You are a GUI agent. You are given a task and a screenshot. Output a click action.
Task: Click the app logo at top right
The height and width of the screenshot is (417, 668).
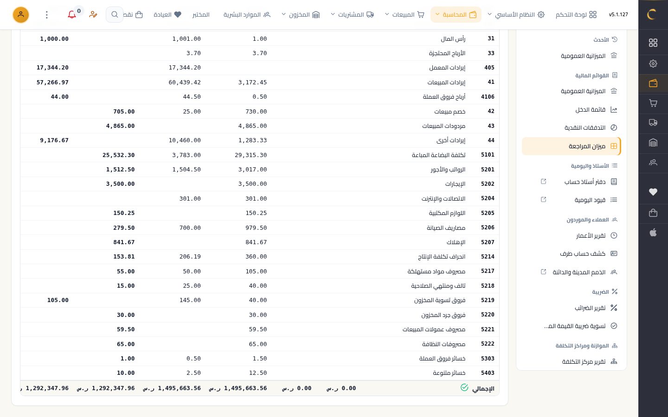(653, 14)
